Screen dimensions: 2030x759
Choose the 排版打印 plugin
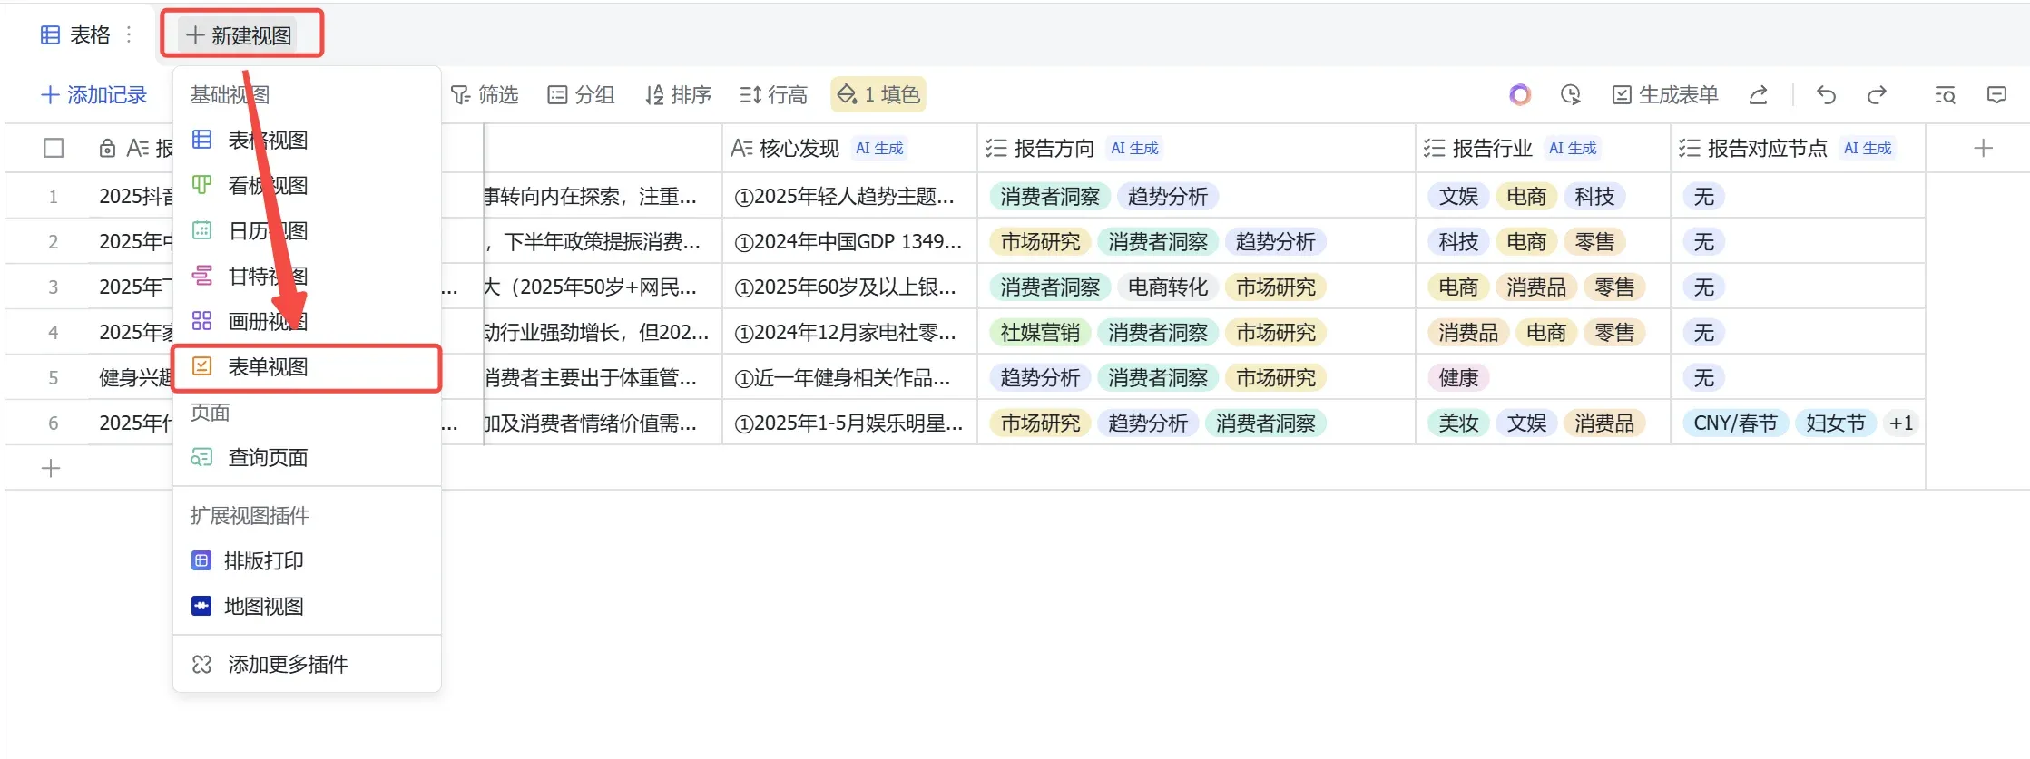pyautogui.click(x=307, y=561)
